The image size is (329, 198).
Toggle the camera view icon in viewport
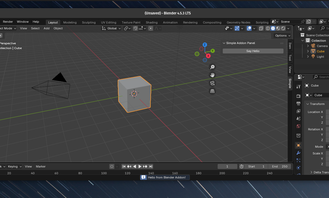[x=212, y=83]
